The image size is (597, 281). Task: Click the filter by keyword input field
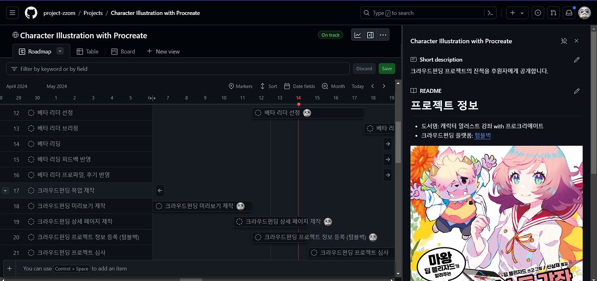click(x=177, y=68)
